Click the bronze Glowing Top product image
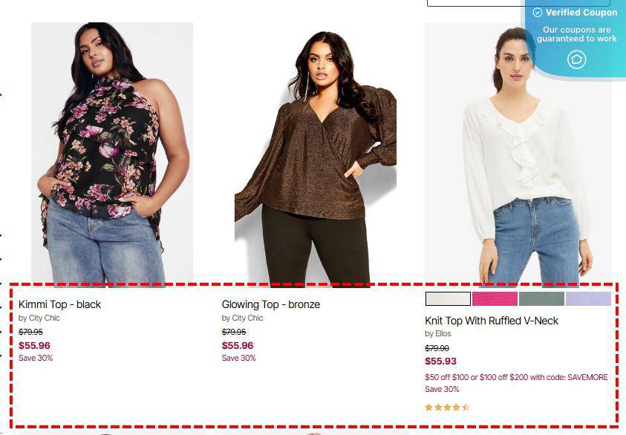The image size is (626, 435). pos(316,154)
